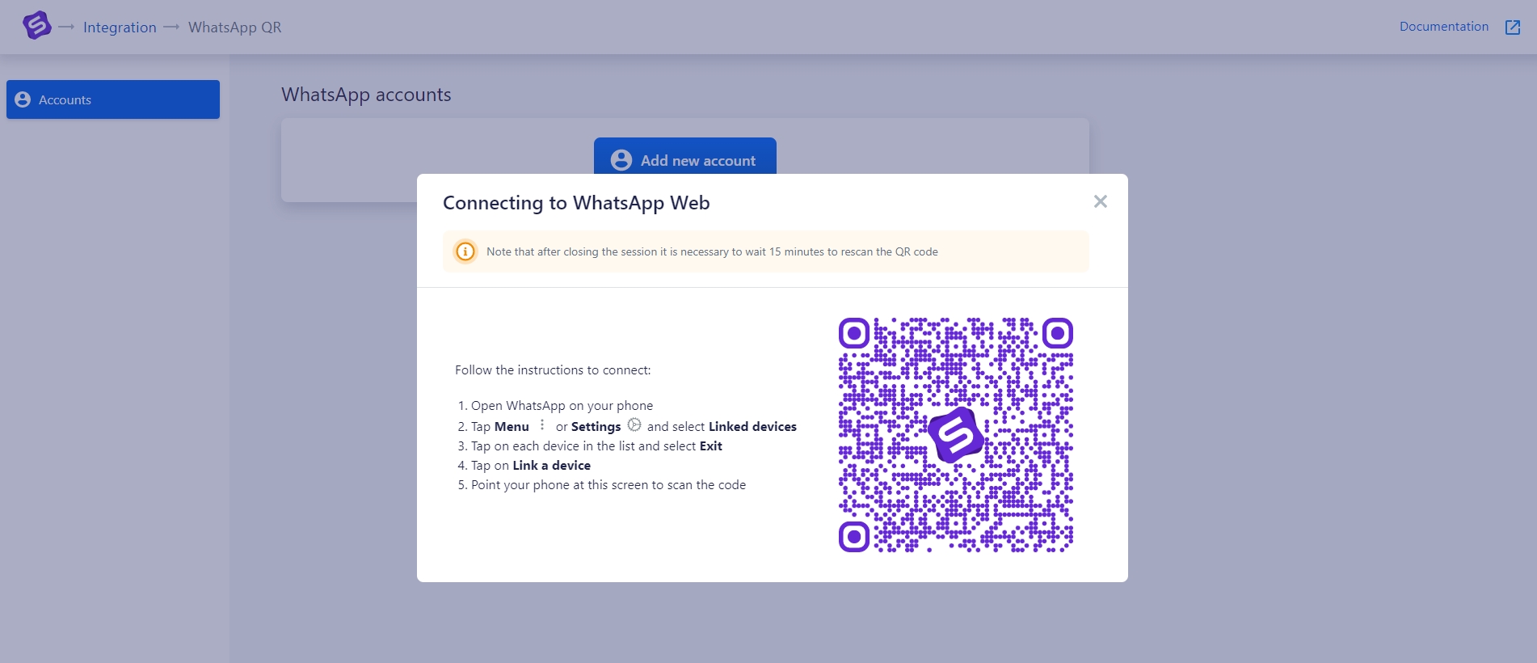The image size is (1537, 663).
Task: Click the WhatsApp QR code image
Action: [x=956, y=435]
